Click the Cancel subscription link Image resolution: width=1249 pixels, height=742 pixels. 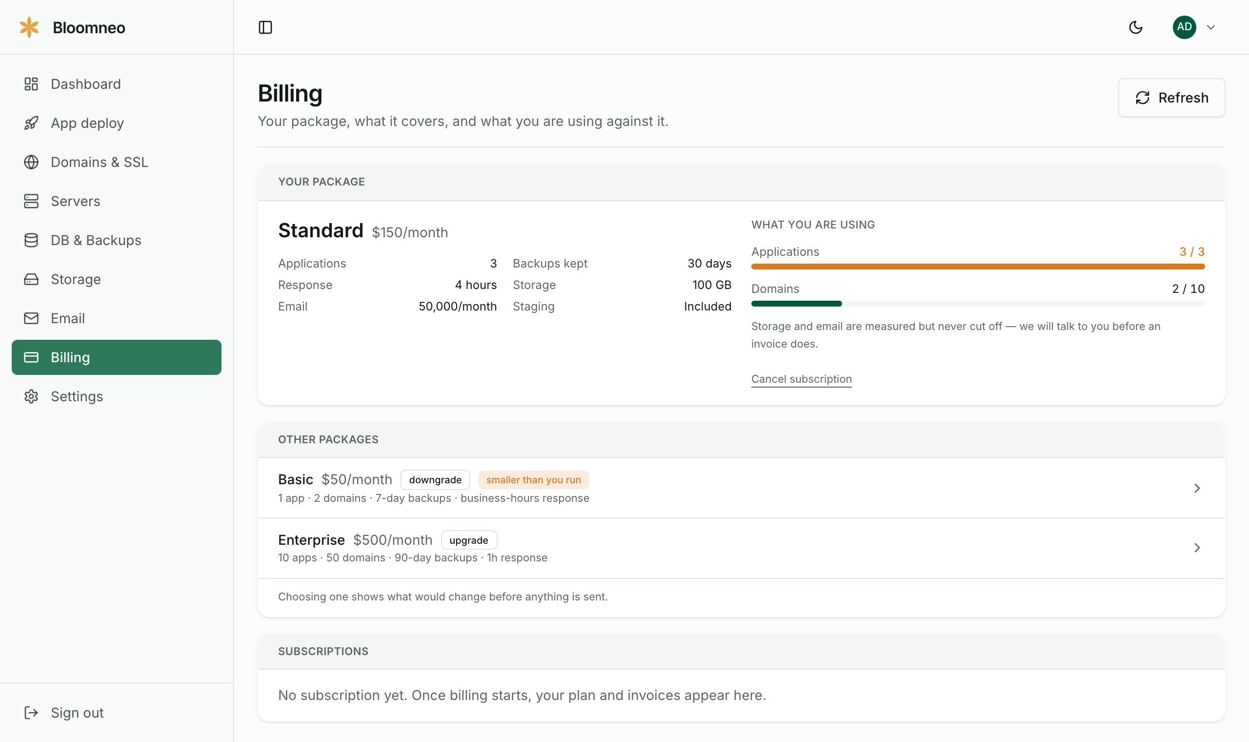(x=801, y=379)
